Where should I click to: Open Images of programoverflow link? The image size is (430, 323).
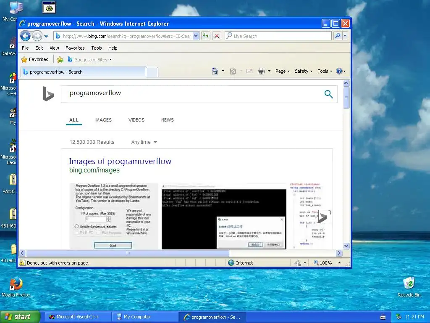pyautogui.click(x=120, y=161)
